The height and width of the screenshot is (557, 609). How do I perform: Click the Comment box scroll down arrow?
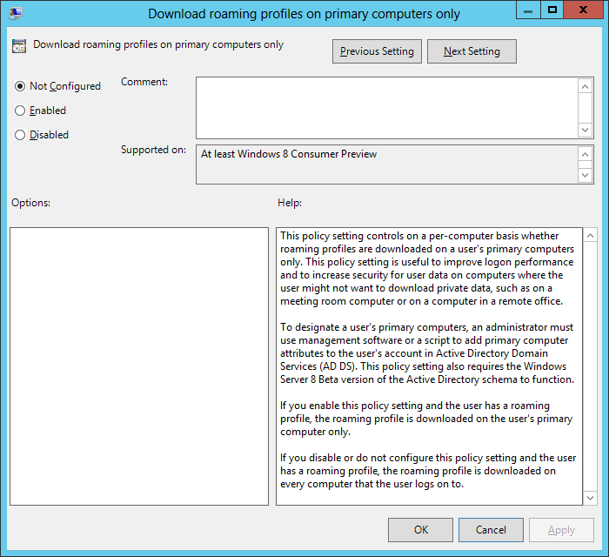click(586, 129)
